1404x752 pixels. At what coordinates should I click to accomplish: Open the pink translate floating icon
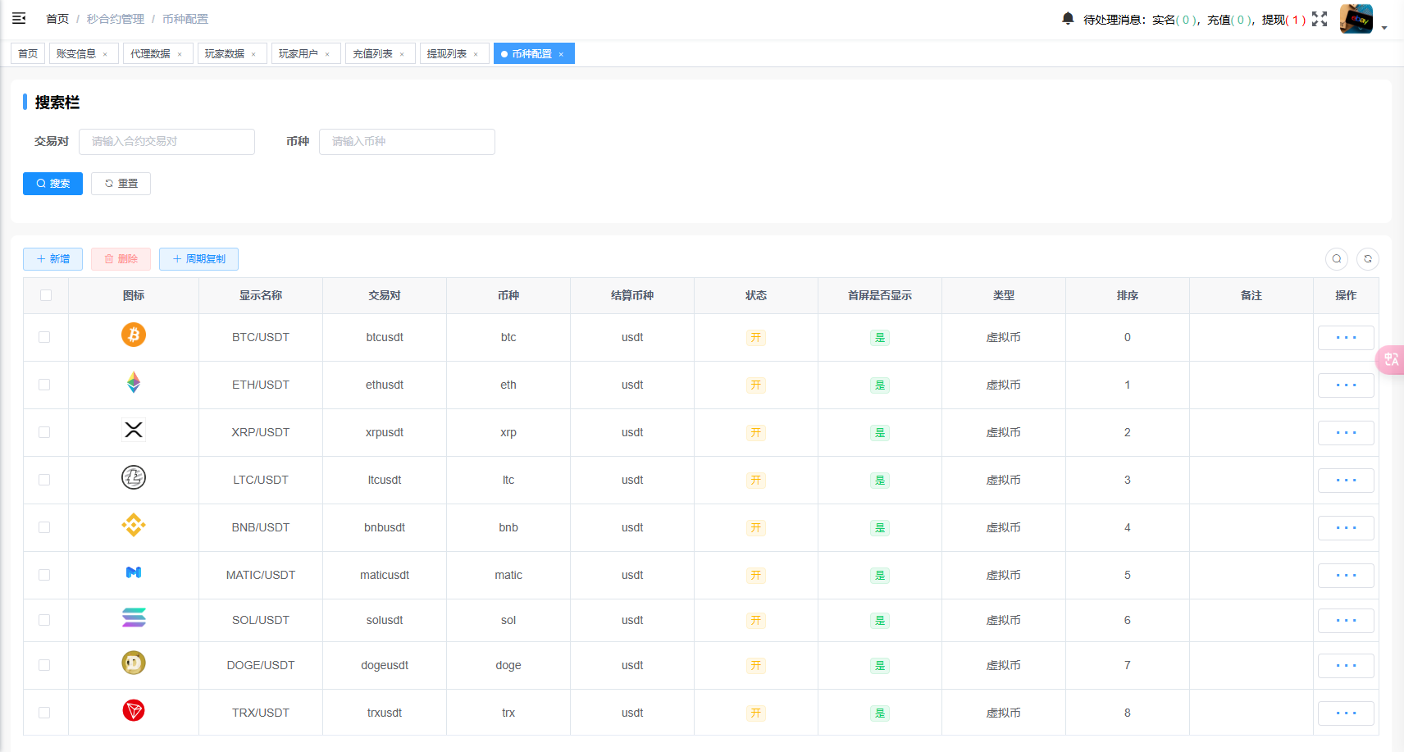(x=1391, y=359)
